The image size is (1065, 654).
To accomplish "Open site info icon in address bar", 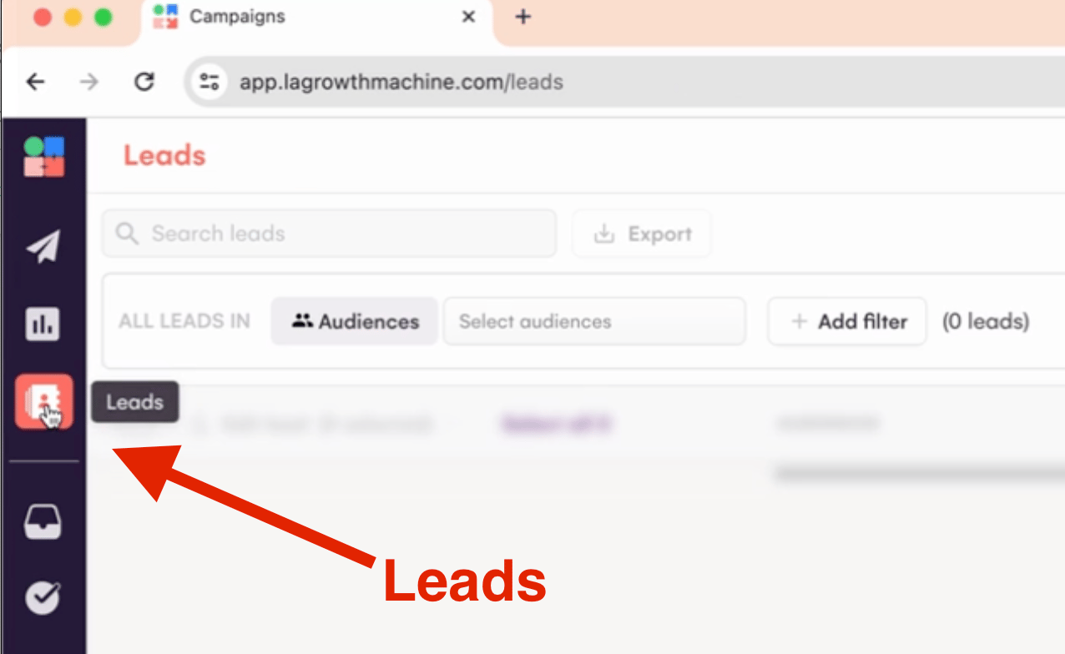I will tap(209, 82).
